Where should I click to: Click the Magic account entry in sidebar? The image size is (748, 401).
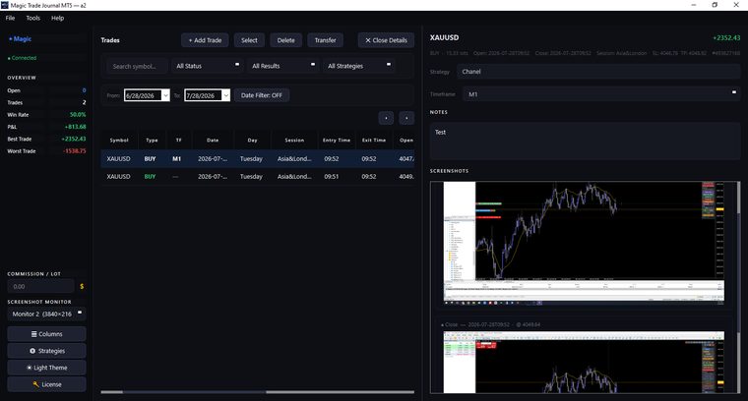(20, 39)
